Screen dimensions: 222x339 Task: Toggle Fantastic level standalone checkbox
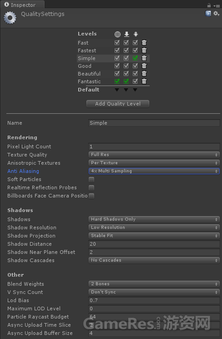point(126,81)
